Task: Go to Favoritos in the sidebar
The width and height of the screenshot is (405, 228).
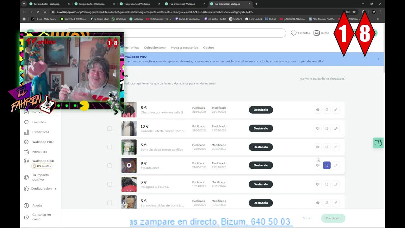Action: [x=39, y=122]
